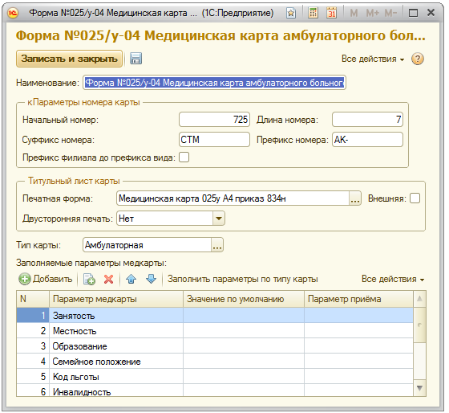The height and width of the screenshot is (413, 449).
Task: Toggle the Внешняя checkbox
Action: point(415,198)
